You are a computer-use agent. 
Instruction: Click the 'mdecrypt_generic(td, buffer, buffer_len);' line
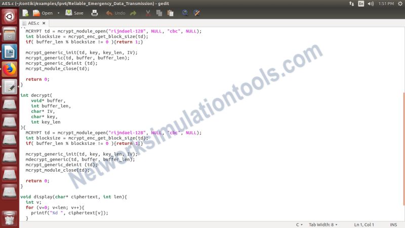(x=80, y=160)
